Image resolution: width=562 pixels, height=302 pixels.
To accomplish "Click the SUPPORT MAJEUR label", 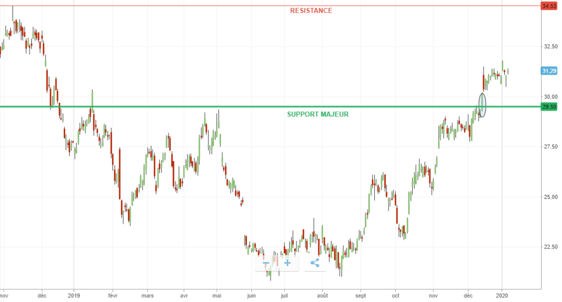I will coord(318,114).
